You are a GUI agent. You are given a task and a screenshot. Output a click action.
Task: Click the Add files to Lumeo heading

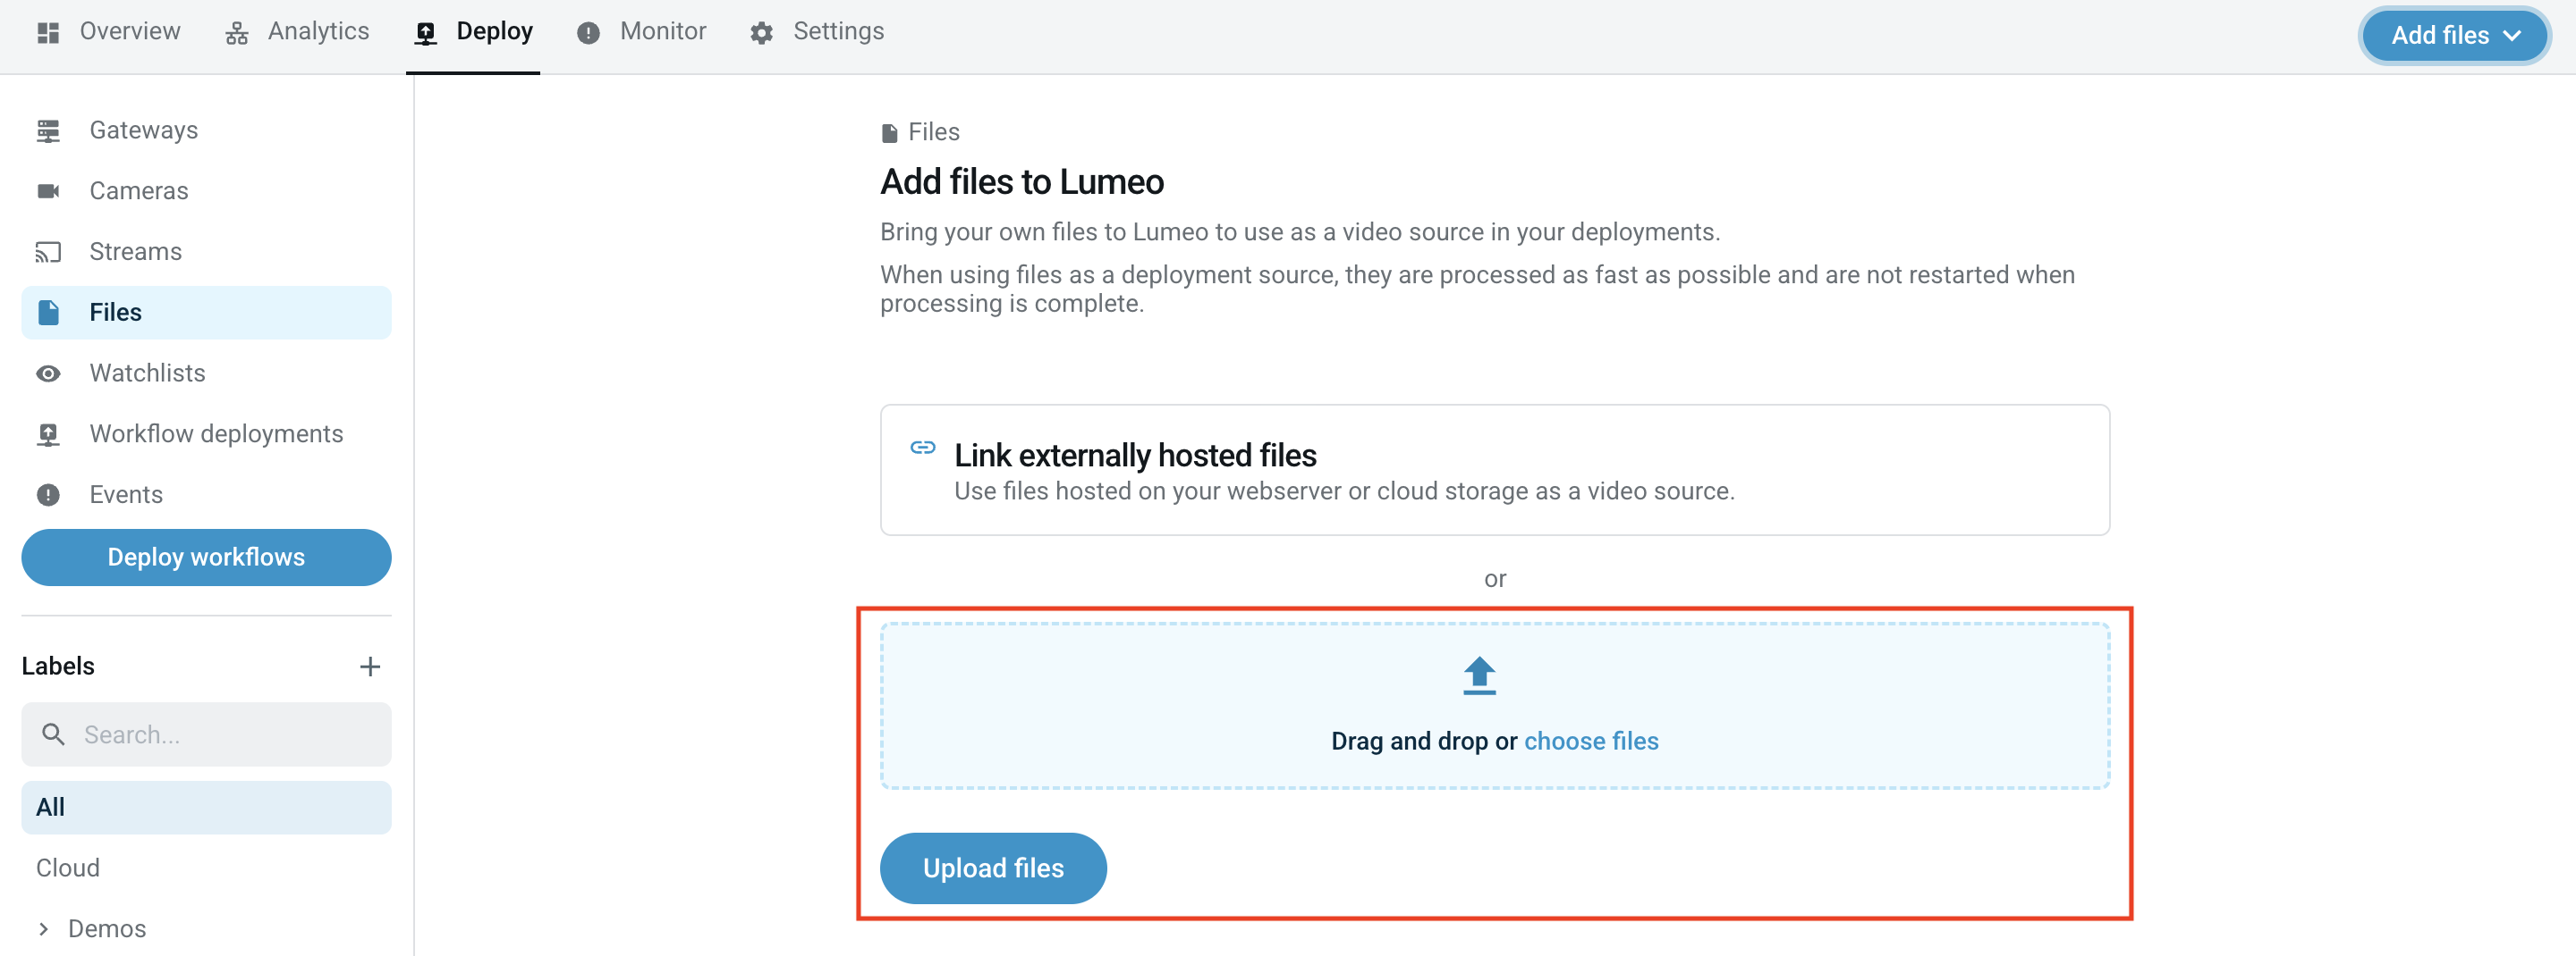[1021, 181]
